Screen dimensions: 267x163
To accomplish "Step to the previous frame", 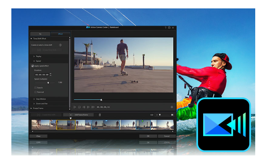I will (84, 107).
